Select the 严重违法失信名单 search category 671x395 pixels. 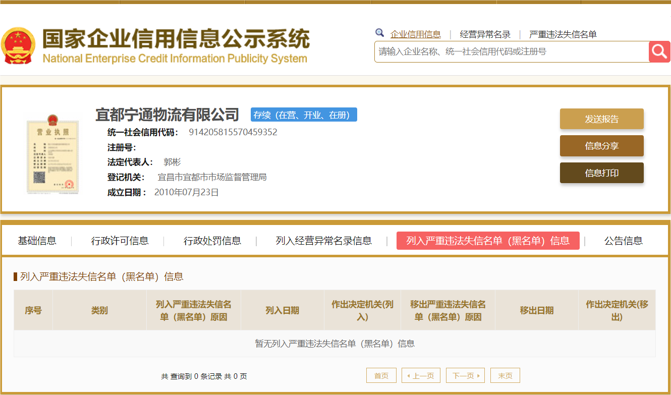click(x=563, y=34)
